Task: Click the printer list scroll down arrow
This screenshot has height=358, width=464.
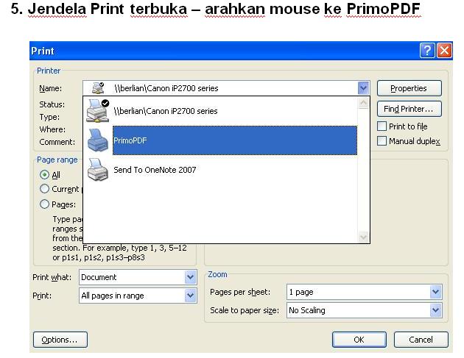Action: [363, 237]
